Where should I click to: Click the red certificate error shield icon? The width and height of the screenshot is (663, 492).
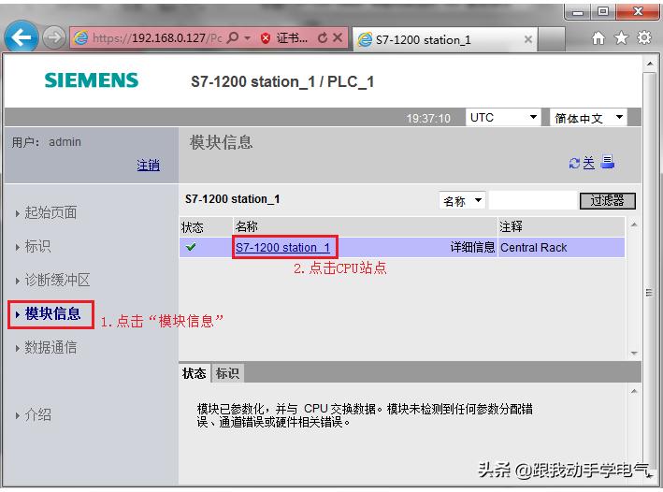coord(266,38)
